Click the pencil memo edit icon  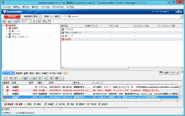pos(15,78)
